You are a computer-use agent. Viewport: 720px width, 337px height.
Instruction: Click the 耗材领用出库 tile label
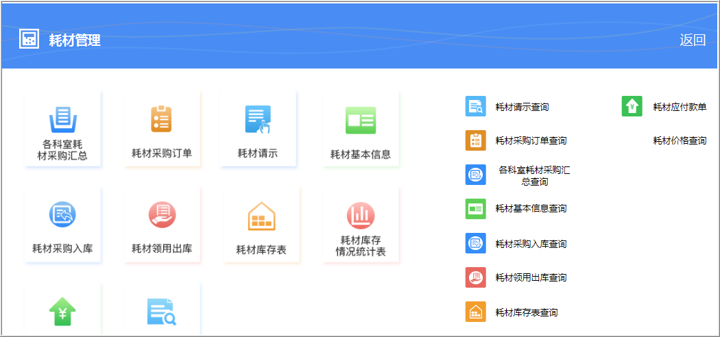[x=162, y=249]
